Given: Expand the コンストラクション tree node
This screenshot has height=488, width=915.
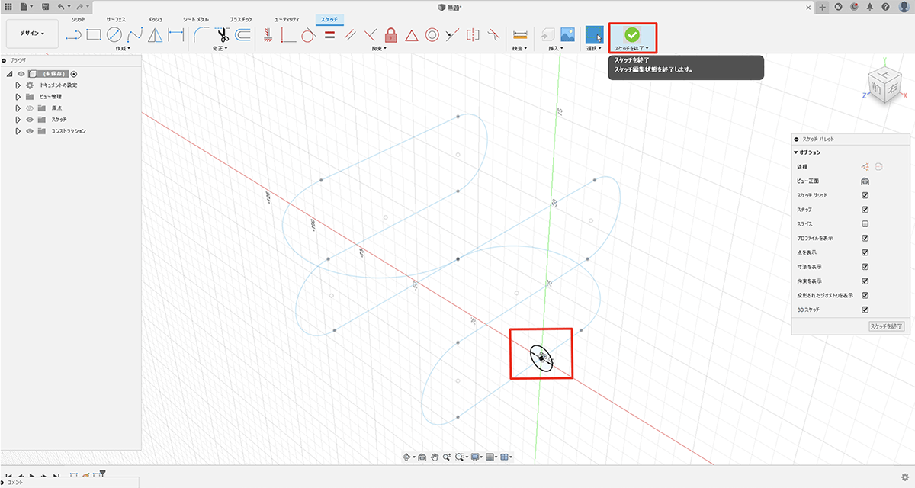Looking at the screenshot, I should (18, 131).
